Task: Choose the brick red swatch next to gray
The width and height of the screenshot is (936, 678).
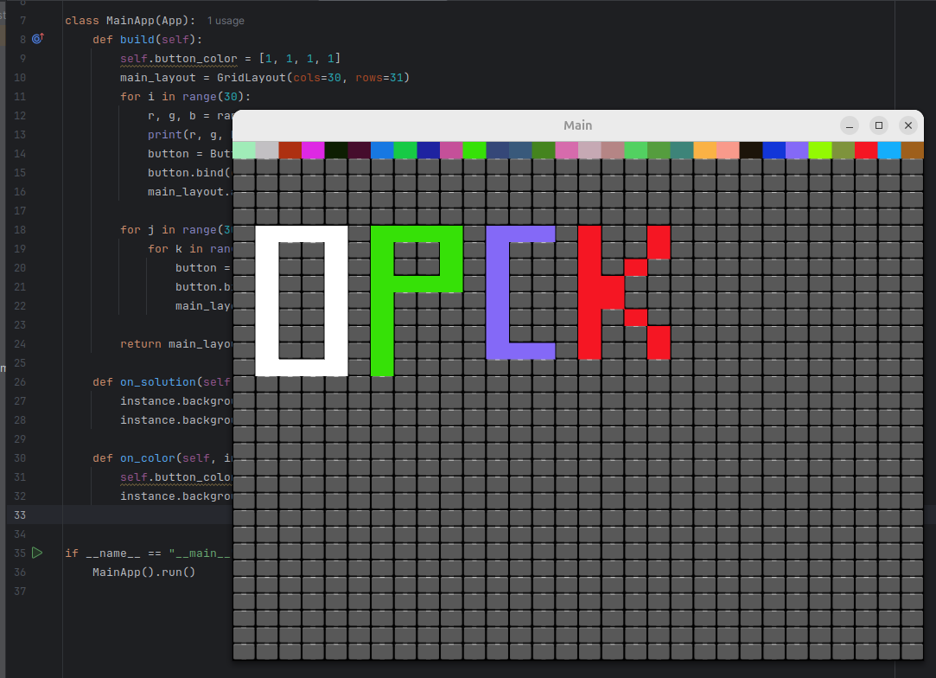Action: 290,150
